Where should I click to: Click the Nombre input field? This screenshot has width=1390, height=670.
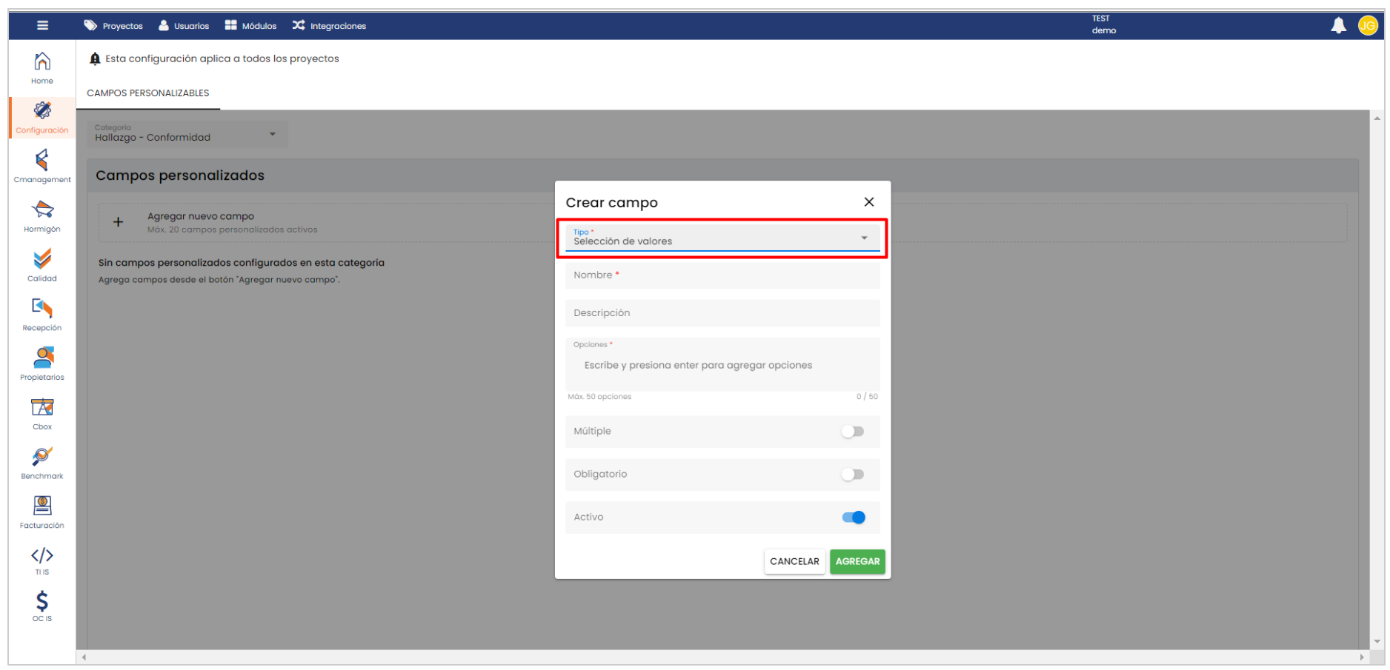click(x=722, y=275)
